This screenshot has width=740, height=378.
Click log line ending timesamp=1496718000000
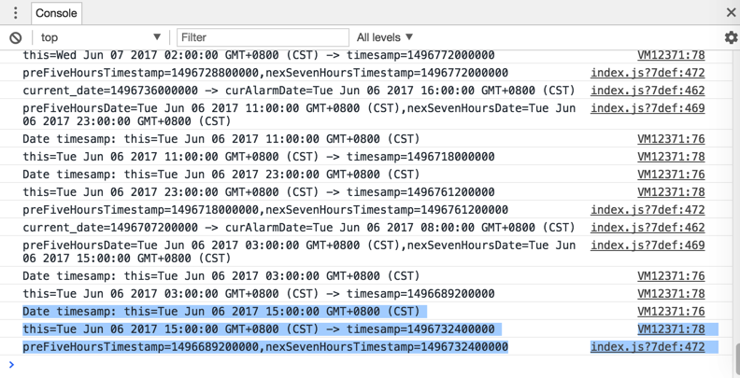point(259,157)
